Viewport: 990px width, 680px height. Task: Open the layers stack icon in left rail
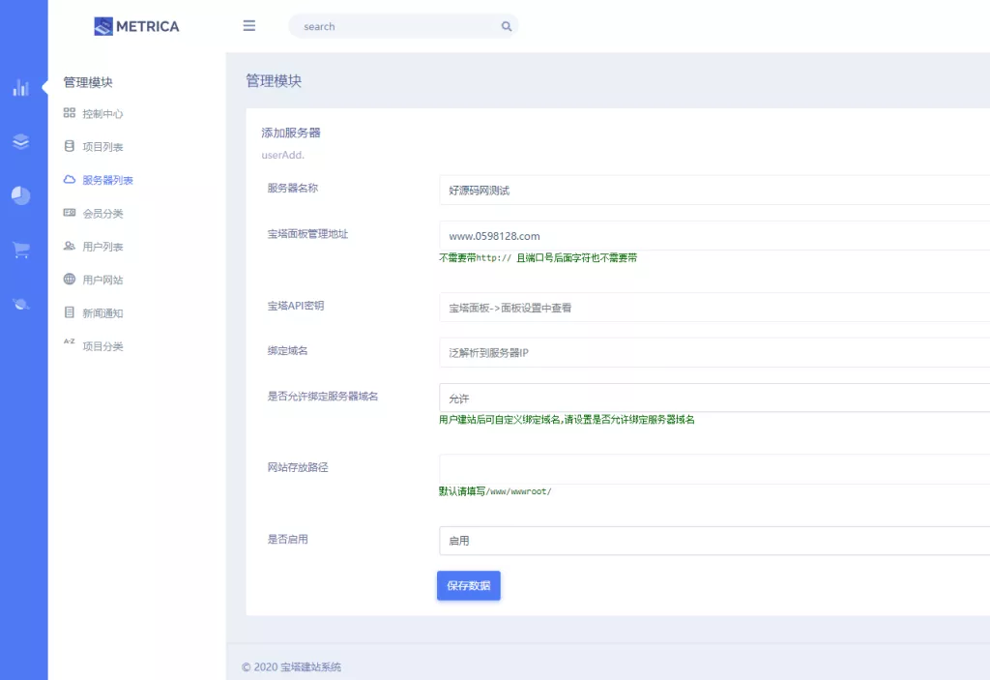click(x=20, y=142)
